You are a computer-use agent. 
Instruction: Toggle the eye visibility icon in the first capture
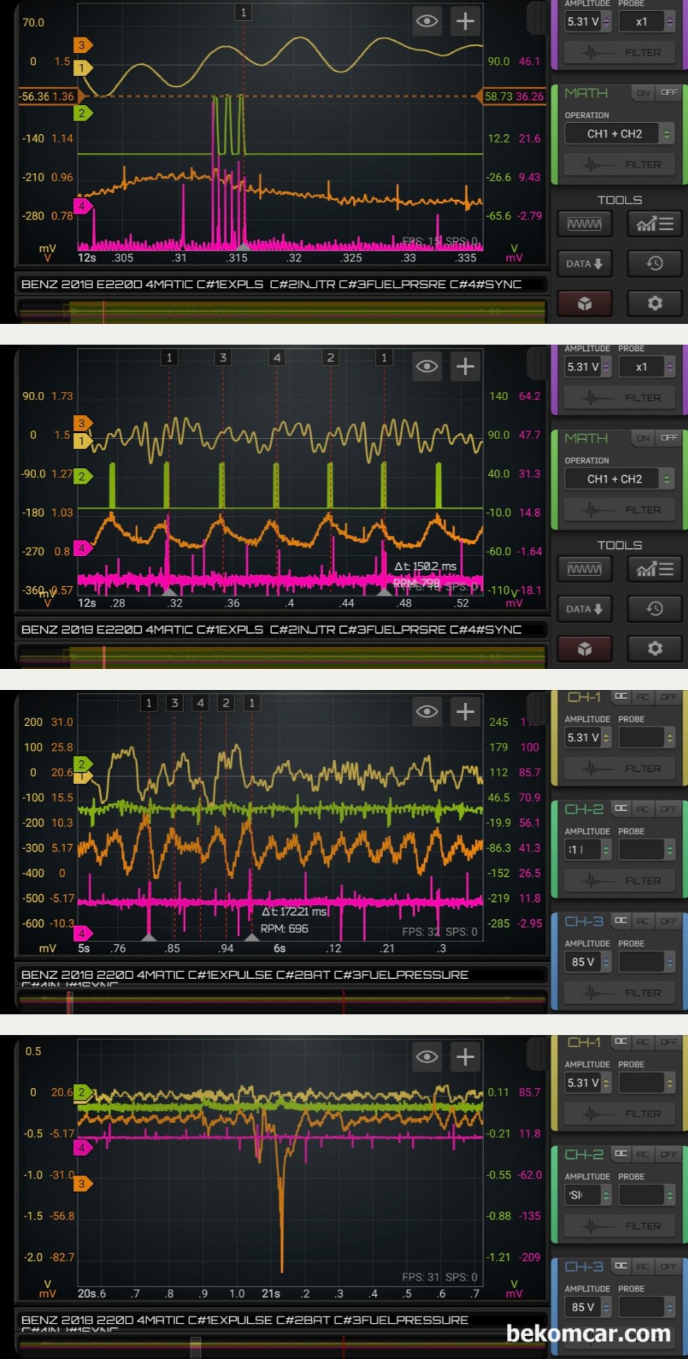(427, 21)
